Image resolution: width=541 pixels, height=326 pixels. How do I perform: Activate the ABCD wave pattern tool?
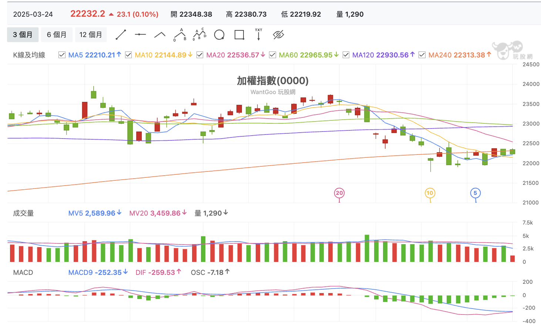(x=200, y=35)
